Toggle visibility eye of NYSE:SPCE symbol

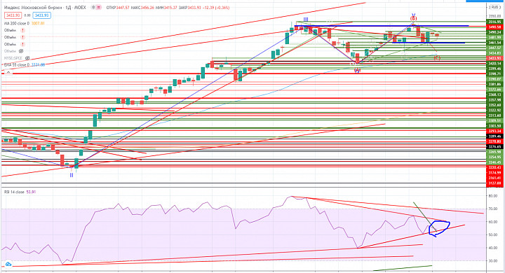[27, 58]
